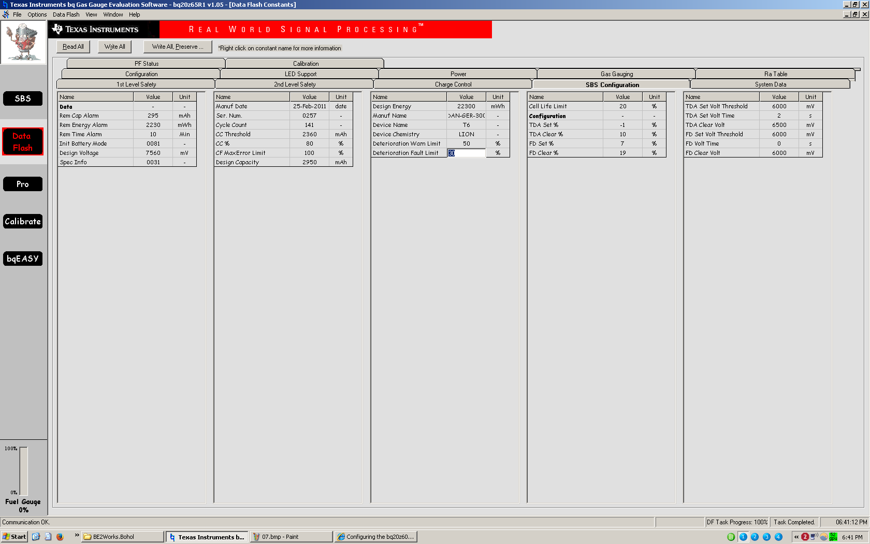Select Design Capacity value 2950
870x544 pixels.
point(310,162)
